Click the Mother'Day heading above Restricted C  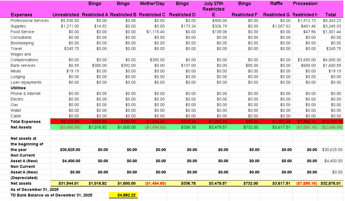coord(152,4)
